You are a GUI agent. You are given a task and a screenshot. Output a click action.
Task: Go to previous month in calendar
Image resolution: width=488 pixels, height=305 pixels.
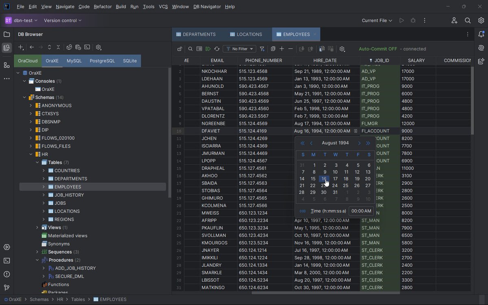312,143
